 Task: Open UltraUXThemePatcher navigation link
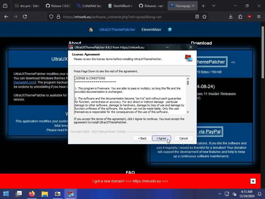pos(117,30)
